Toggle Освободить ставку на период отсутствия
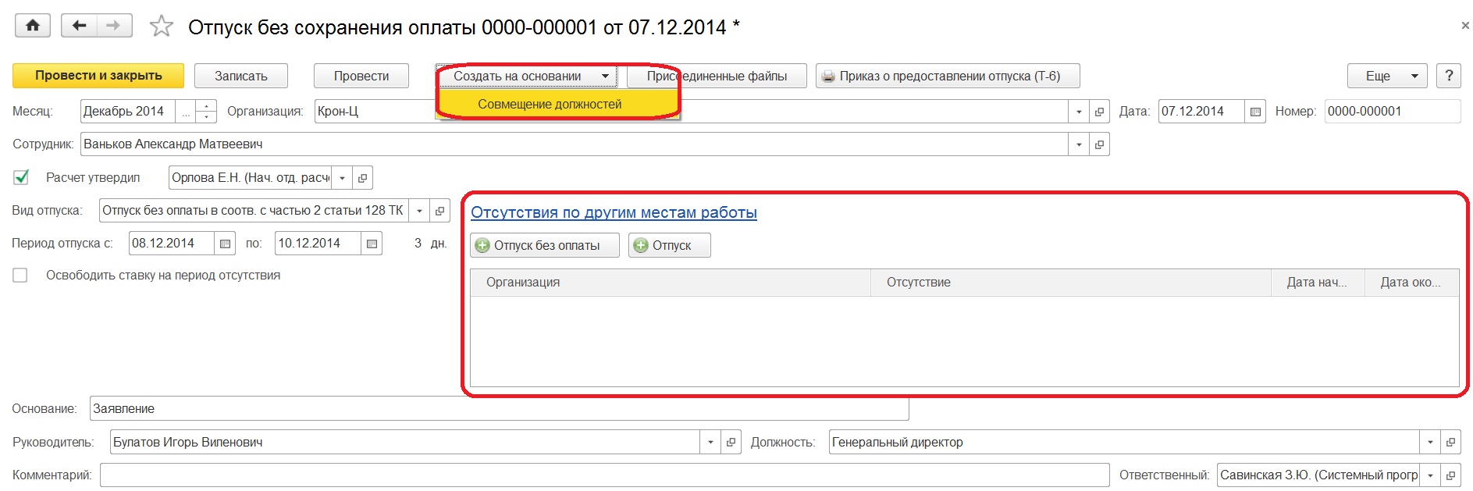This screenshot has height=491, width=1473. click(20, 275)
